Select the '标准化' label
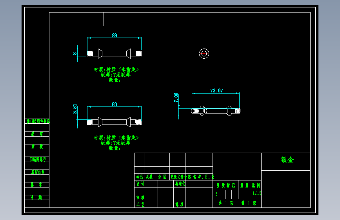Viewport: 340px width, 220px height. click(180, 184)
